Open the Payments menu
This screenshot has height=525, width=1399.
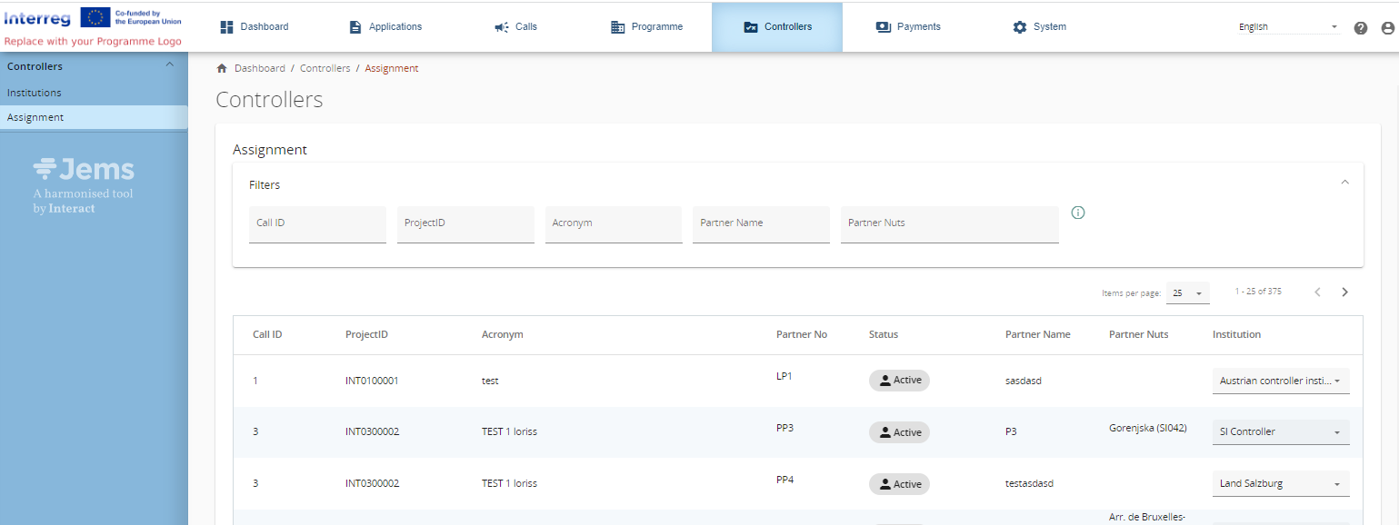coord(907,27)
